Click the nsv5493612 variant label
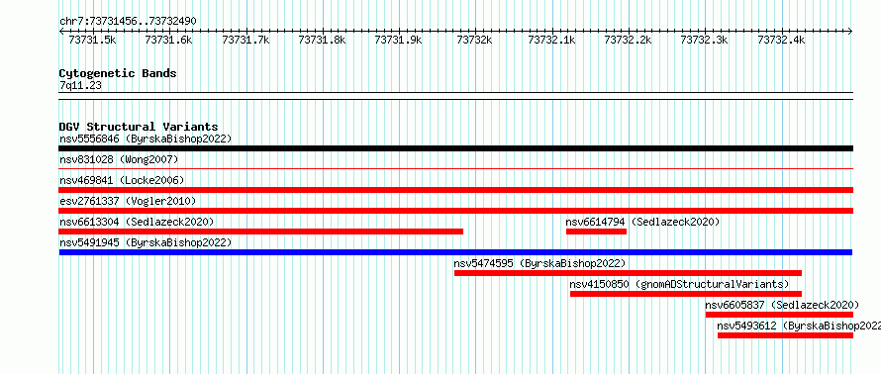 (799, 326)
